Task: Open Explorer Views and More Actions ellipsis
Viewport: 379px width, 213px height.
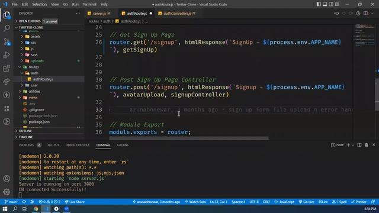Action: point(78,13)
